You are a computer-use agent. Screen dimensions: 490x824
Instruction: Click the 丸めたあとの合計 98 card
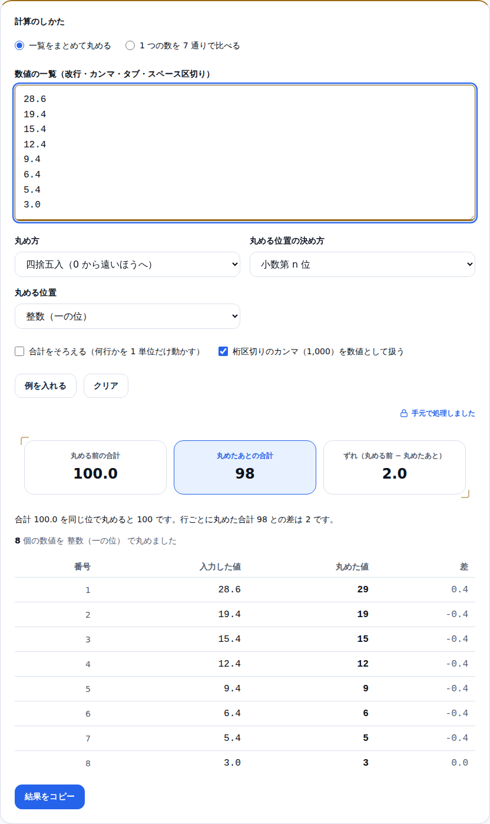click(x=245, y=467)
